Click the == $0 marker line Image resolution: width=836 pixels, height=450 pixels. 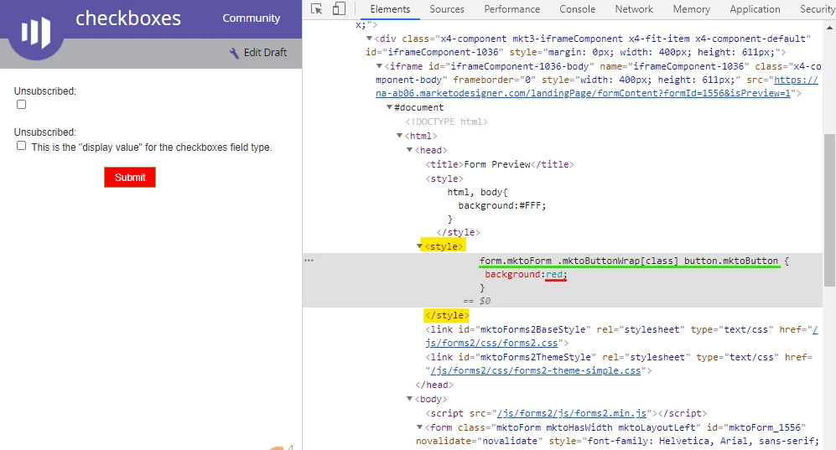click(x=476, y=301)
